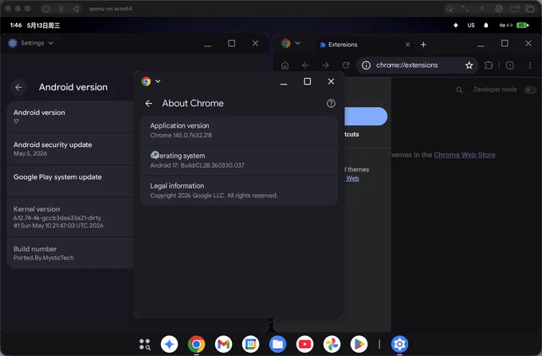Viewport: 542px width, 356px height.
Task: Open Extensions puzzle-piece toolbar icon
Action: tap(489, 65)
